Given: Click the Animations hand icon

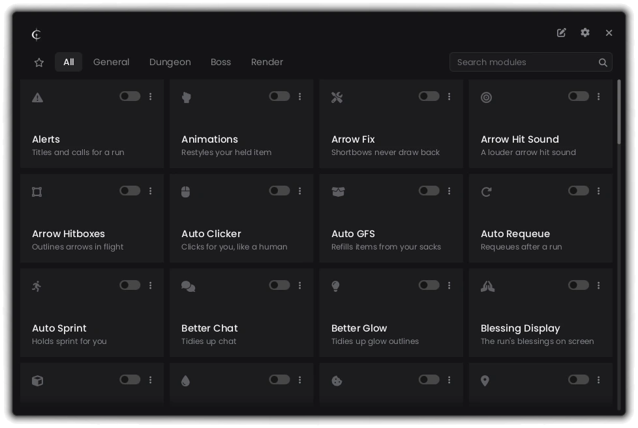Looking at the screenshot, I should pos(187,98).
